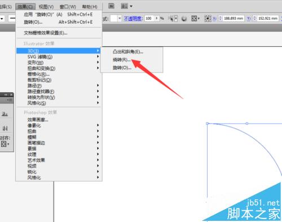Select 凸出和斜角(E)... in 3D submenu
The width and height of the screenshot is (282, 222).
pyautogui.click(x=131, y=52)
